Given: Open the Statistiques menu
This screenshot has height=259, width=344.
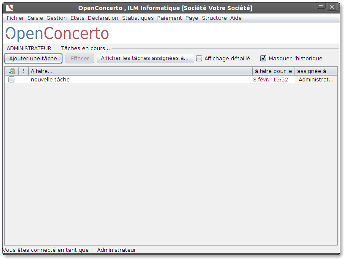Looking at the screenshot, I should click(138, 18).
